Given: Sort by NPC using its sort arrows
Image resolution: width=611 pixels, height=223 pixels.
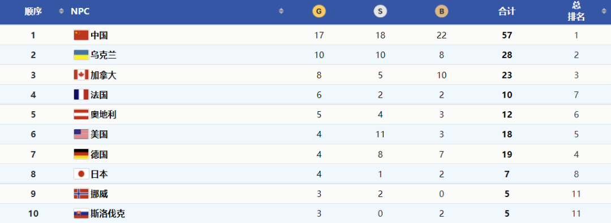Looking at the screenshot, I should pyautogui.click(x=281, y=11).
